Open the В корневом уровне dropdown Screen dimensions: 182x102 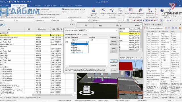[x=93, y=12]
